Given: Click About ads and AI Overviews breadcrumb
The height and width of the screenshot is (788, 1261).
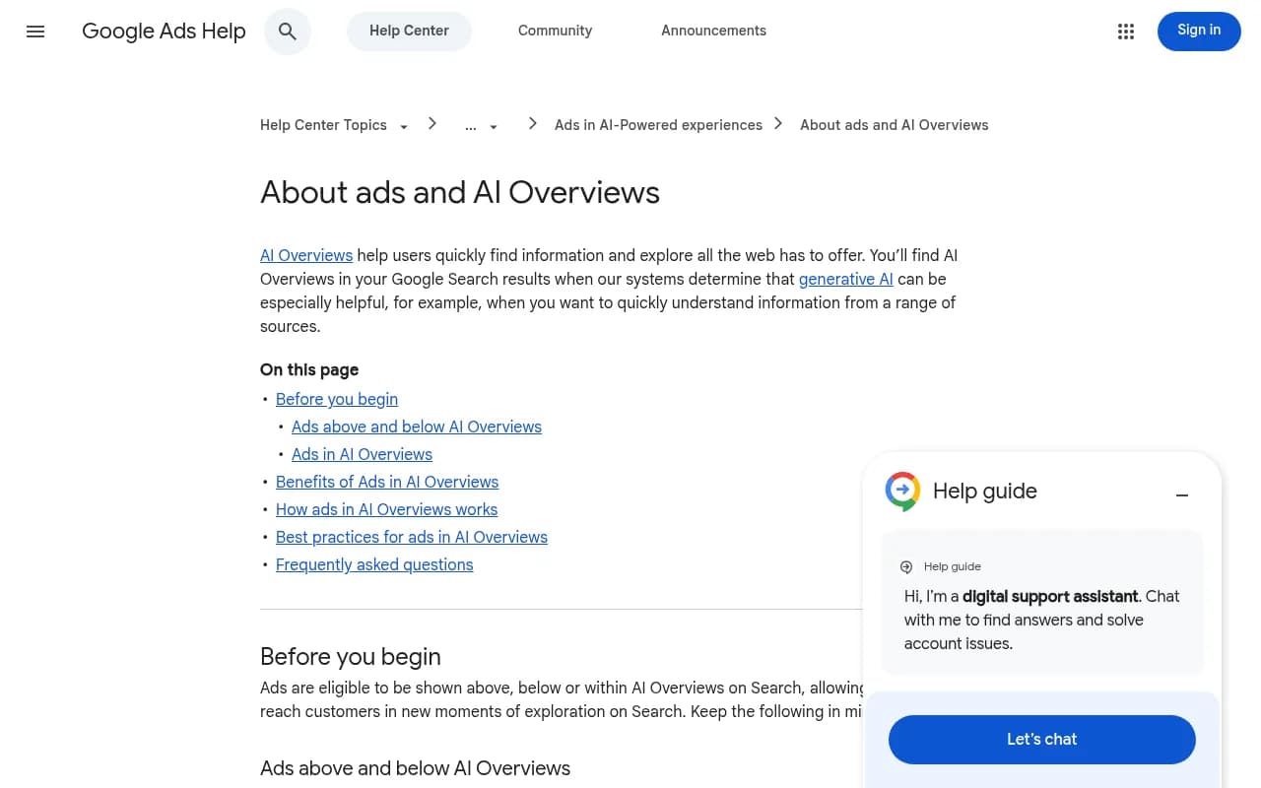Looking at the screenshot, I should (x=895, y=125).
